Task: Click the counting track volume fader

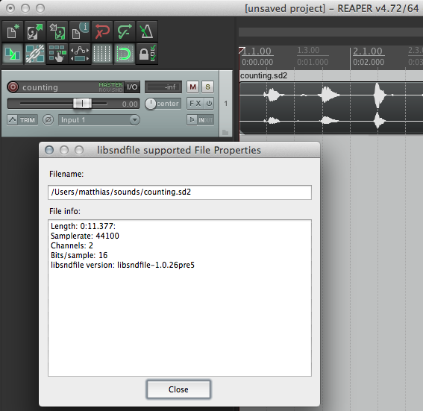Action: [x=83, y=103]
